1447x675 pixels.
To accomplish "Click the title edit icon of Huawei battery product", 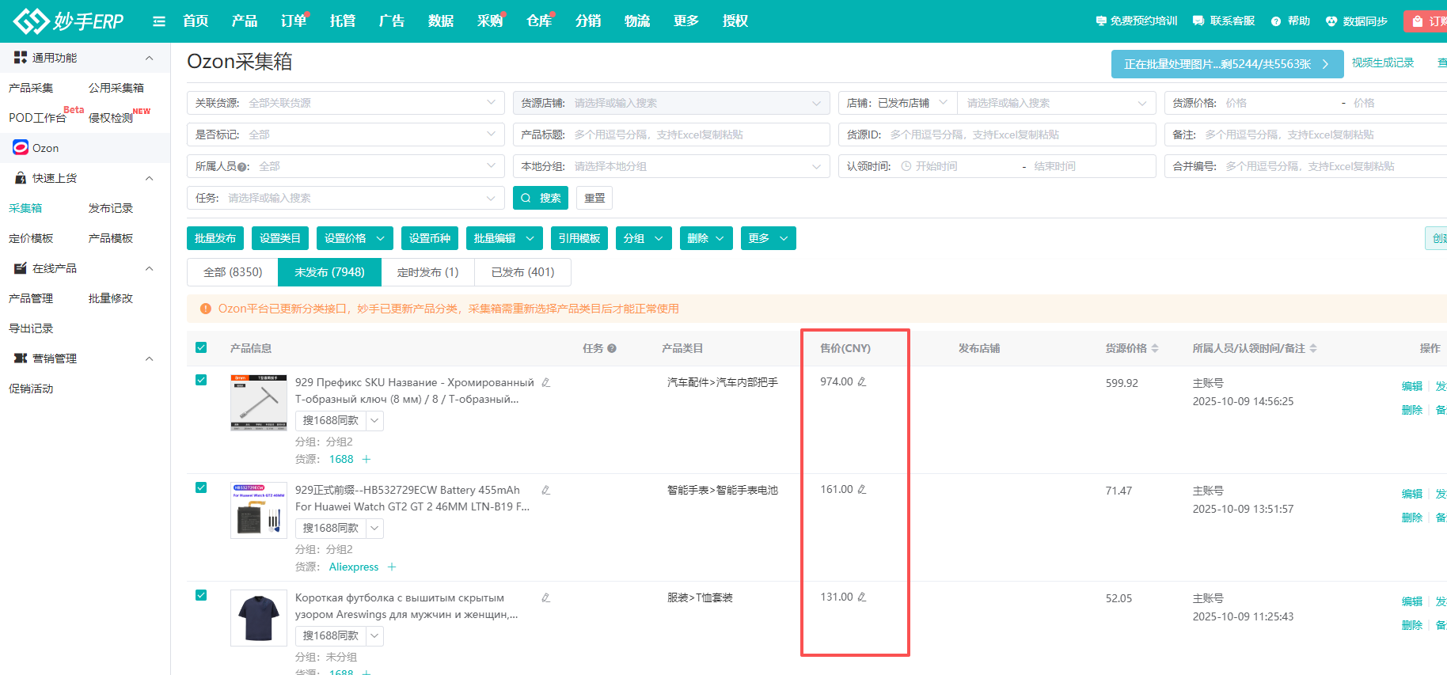I will click(545, 491).
